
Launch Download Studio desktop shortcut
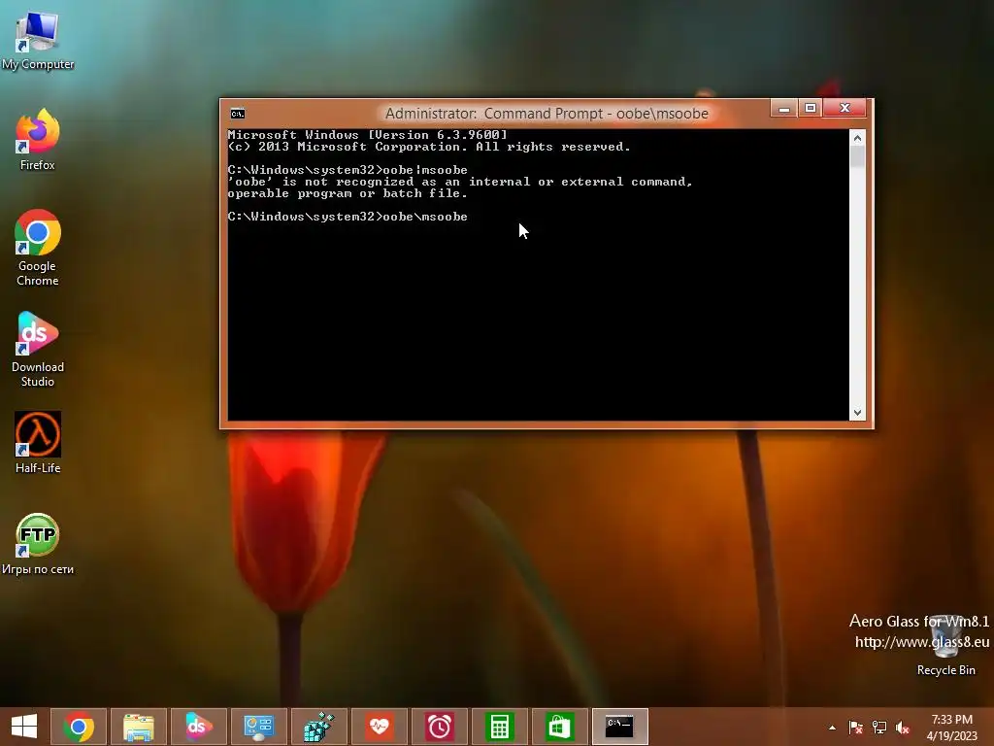coord(38,349)
